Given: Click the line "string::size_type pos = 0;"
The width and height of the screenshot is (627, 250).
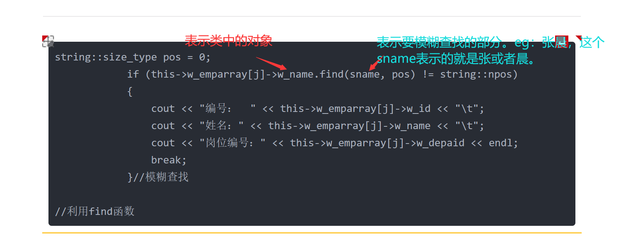Looking at the screenshot, I should coord(133,57).
